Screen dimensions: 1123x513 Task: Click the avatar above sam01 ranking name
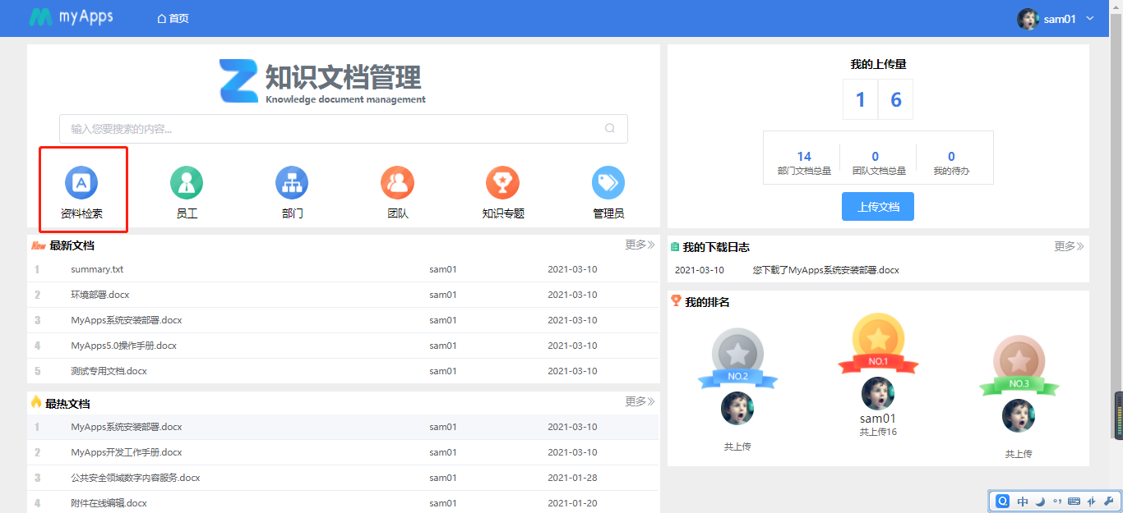(x=878, y=393)
